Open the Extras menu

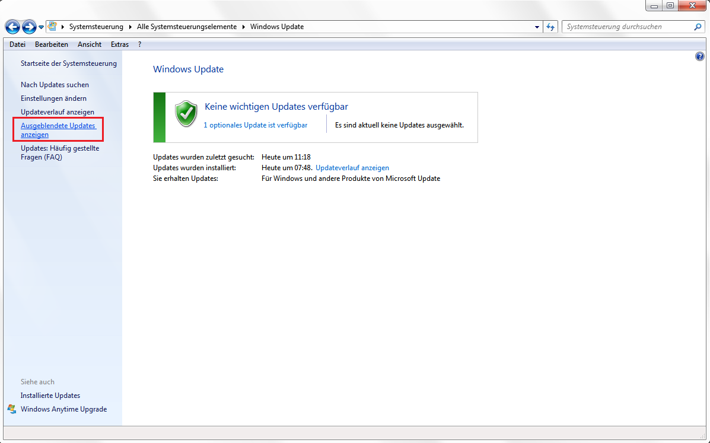120,44
